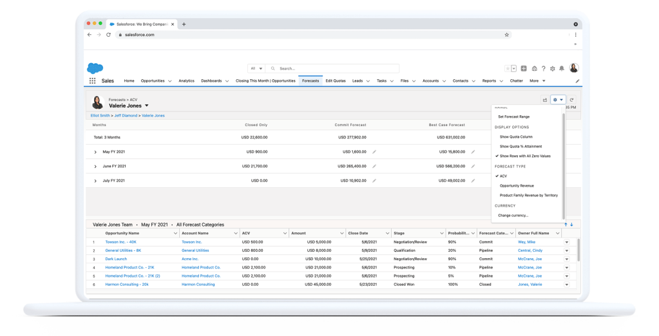Image resolution: width=659 pixels, height=336 pixels.
Task: Open Opportunity Name column menu chevron
Action: click(175, 234)
